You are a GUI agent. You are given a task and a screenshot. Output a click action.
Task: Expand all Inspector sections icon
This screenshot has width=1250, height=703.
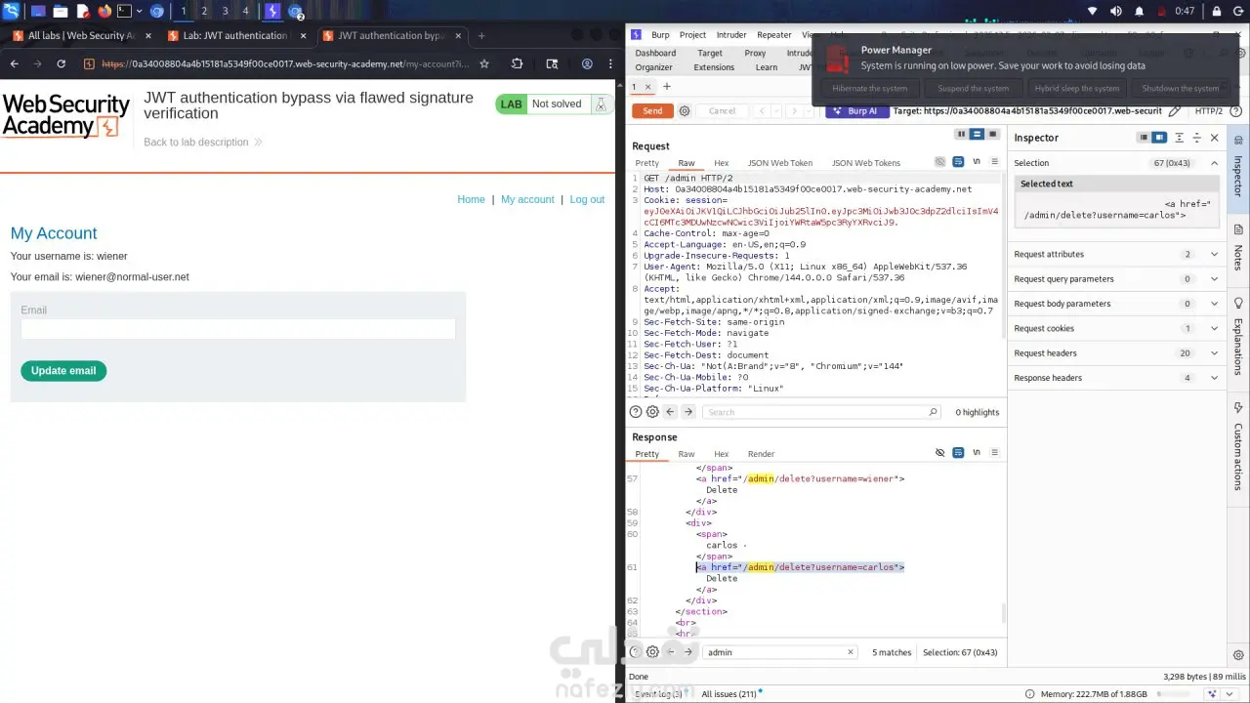click(x=1180, y=138)
